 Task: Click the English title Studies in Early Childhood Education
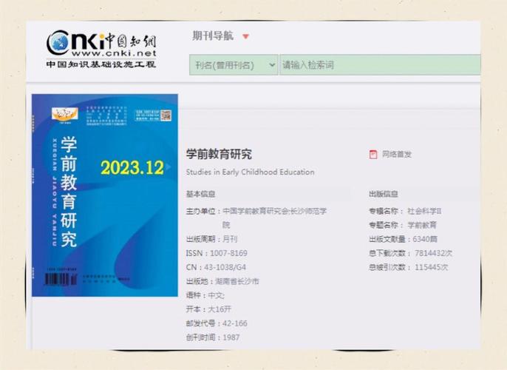click(x=250, y=172)
